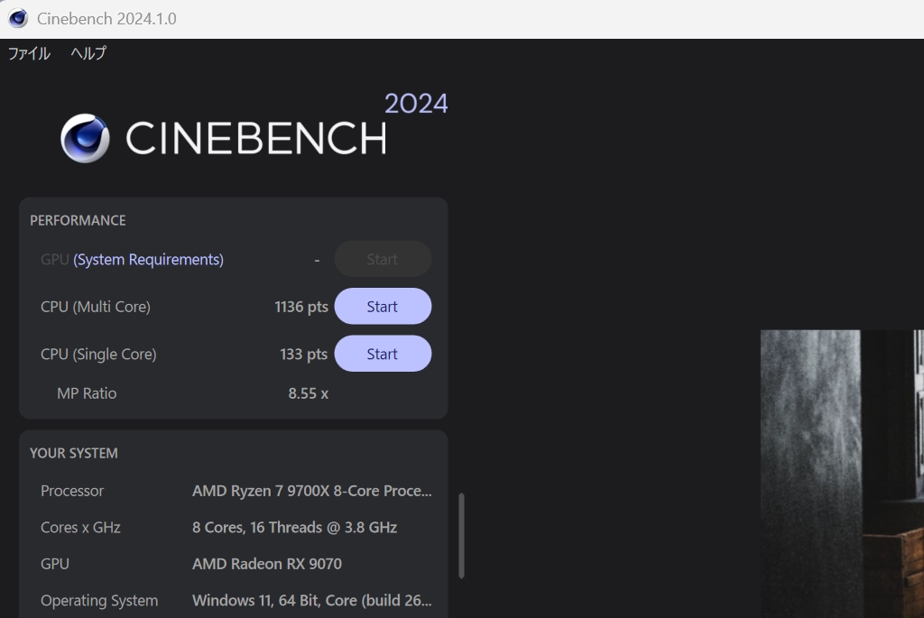This screenshot has width=924, height=618.
Task: Click the 2024 version text above the logo
Action: [x=416, y=104]
